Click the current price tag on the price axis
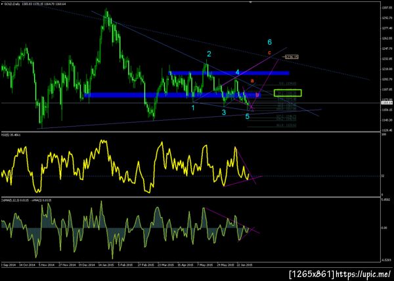Screen dimensions: 394x281 click(x=385, y=102)
